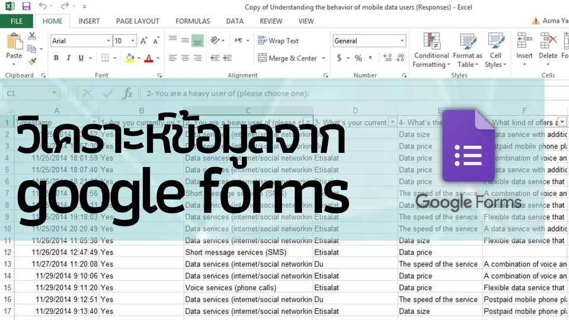Toggle Italic formatting
The height and width of the screenshot is (320, 569).
pyautogui.click(x=69, y=58)
